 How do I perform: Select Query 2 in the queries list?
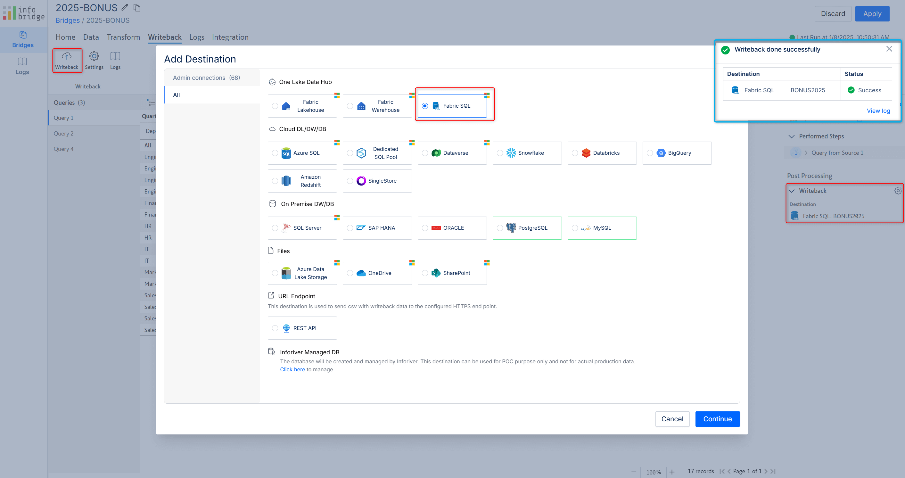click(94, 134)
